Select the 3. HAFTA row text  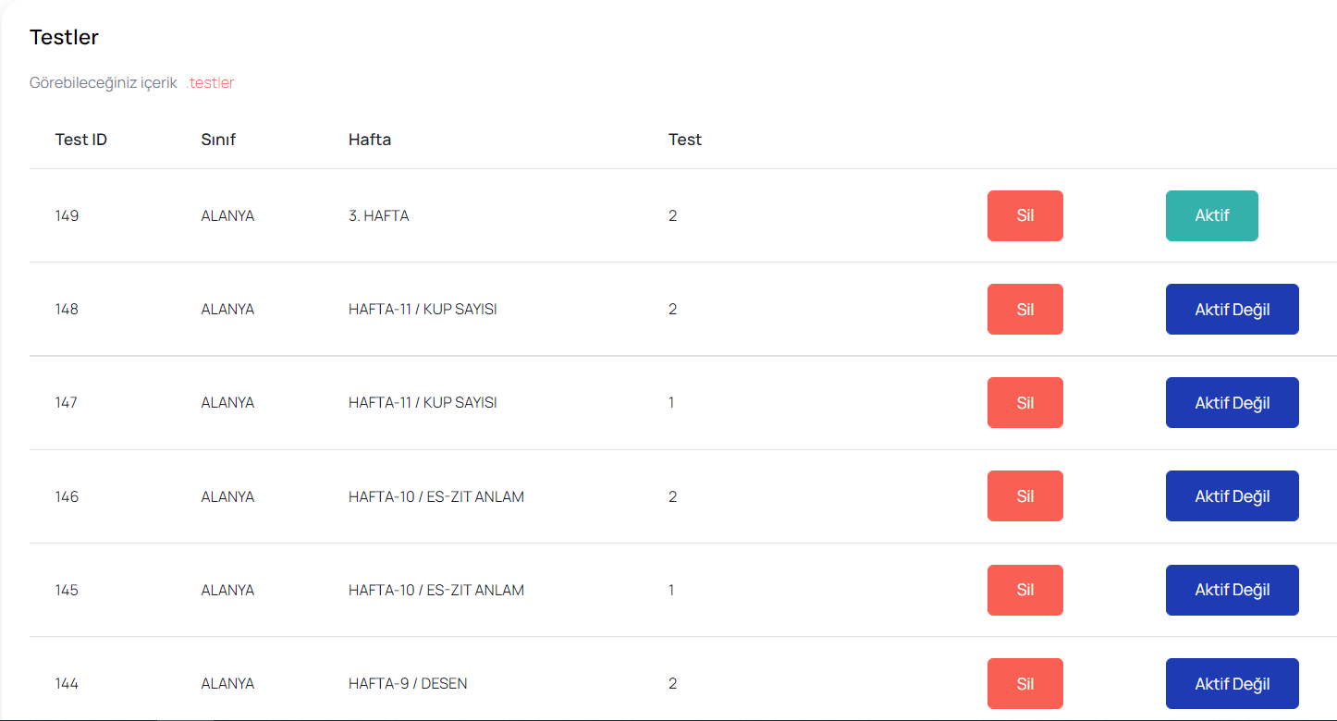pos(378,215)
